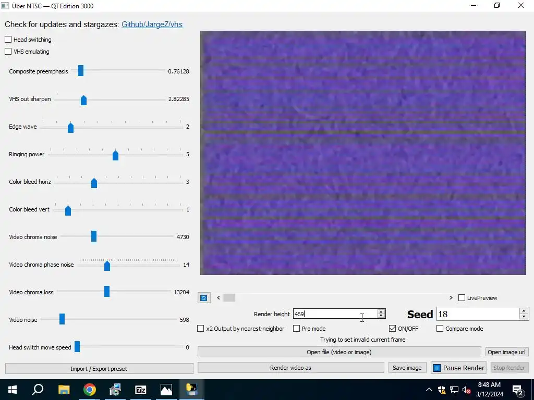Enable the Head switching checkbox

click(8, 40)
